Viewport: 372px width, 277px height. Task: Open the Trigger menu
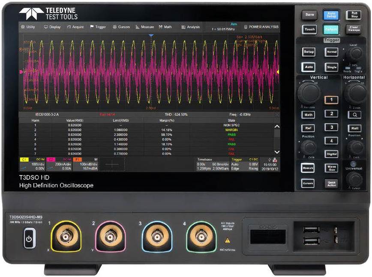(x=98, y=27)
